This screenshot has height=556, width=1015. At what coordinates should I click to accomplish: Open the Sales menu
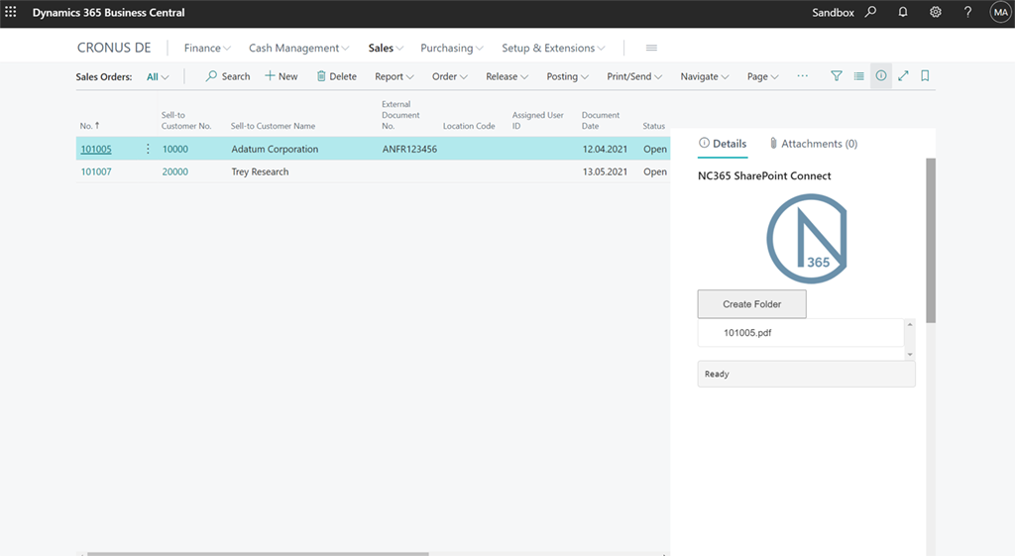[x=386, y=48]
